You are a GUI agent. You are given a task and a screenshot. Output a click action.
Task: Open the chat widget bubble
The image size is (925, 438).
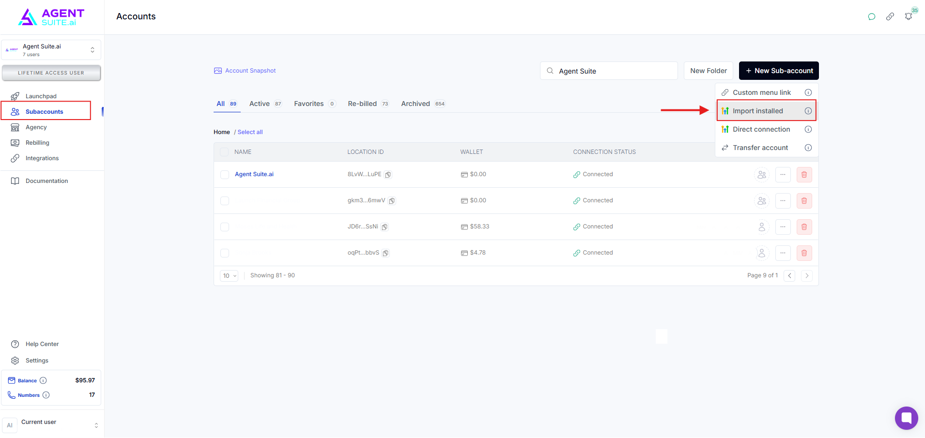pos(907,418)
